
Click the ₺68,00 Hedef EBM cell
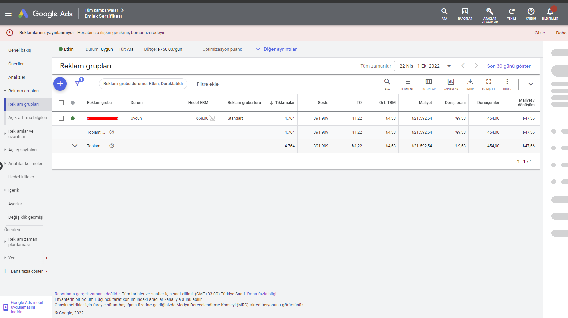pos(202,118)
